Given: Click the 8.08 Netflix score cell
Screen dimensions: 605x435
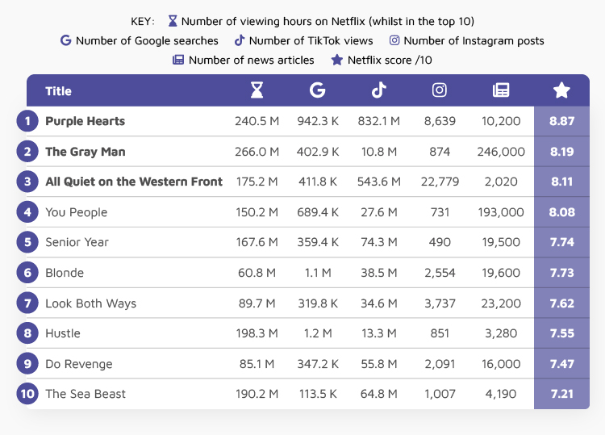Looking at the screenshot, I should tap(561, 212).
